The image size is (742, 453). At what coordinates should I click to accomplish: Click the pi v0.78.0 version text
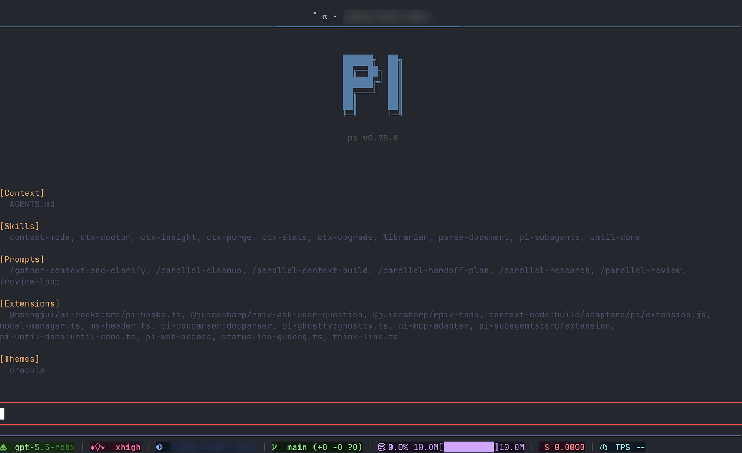pos(373,138)
